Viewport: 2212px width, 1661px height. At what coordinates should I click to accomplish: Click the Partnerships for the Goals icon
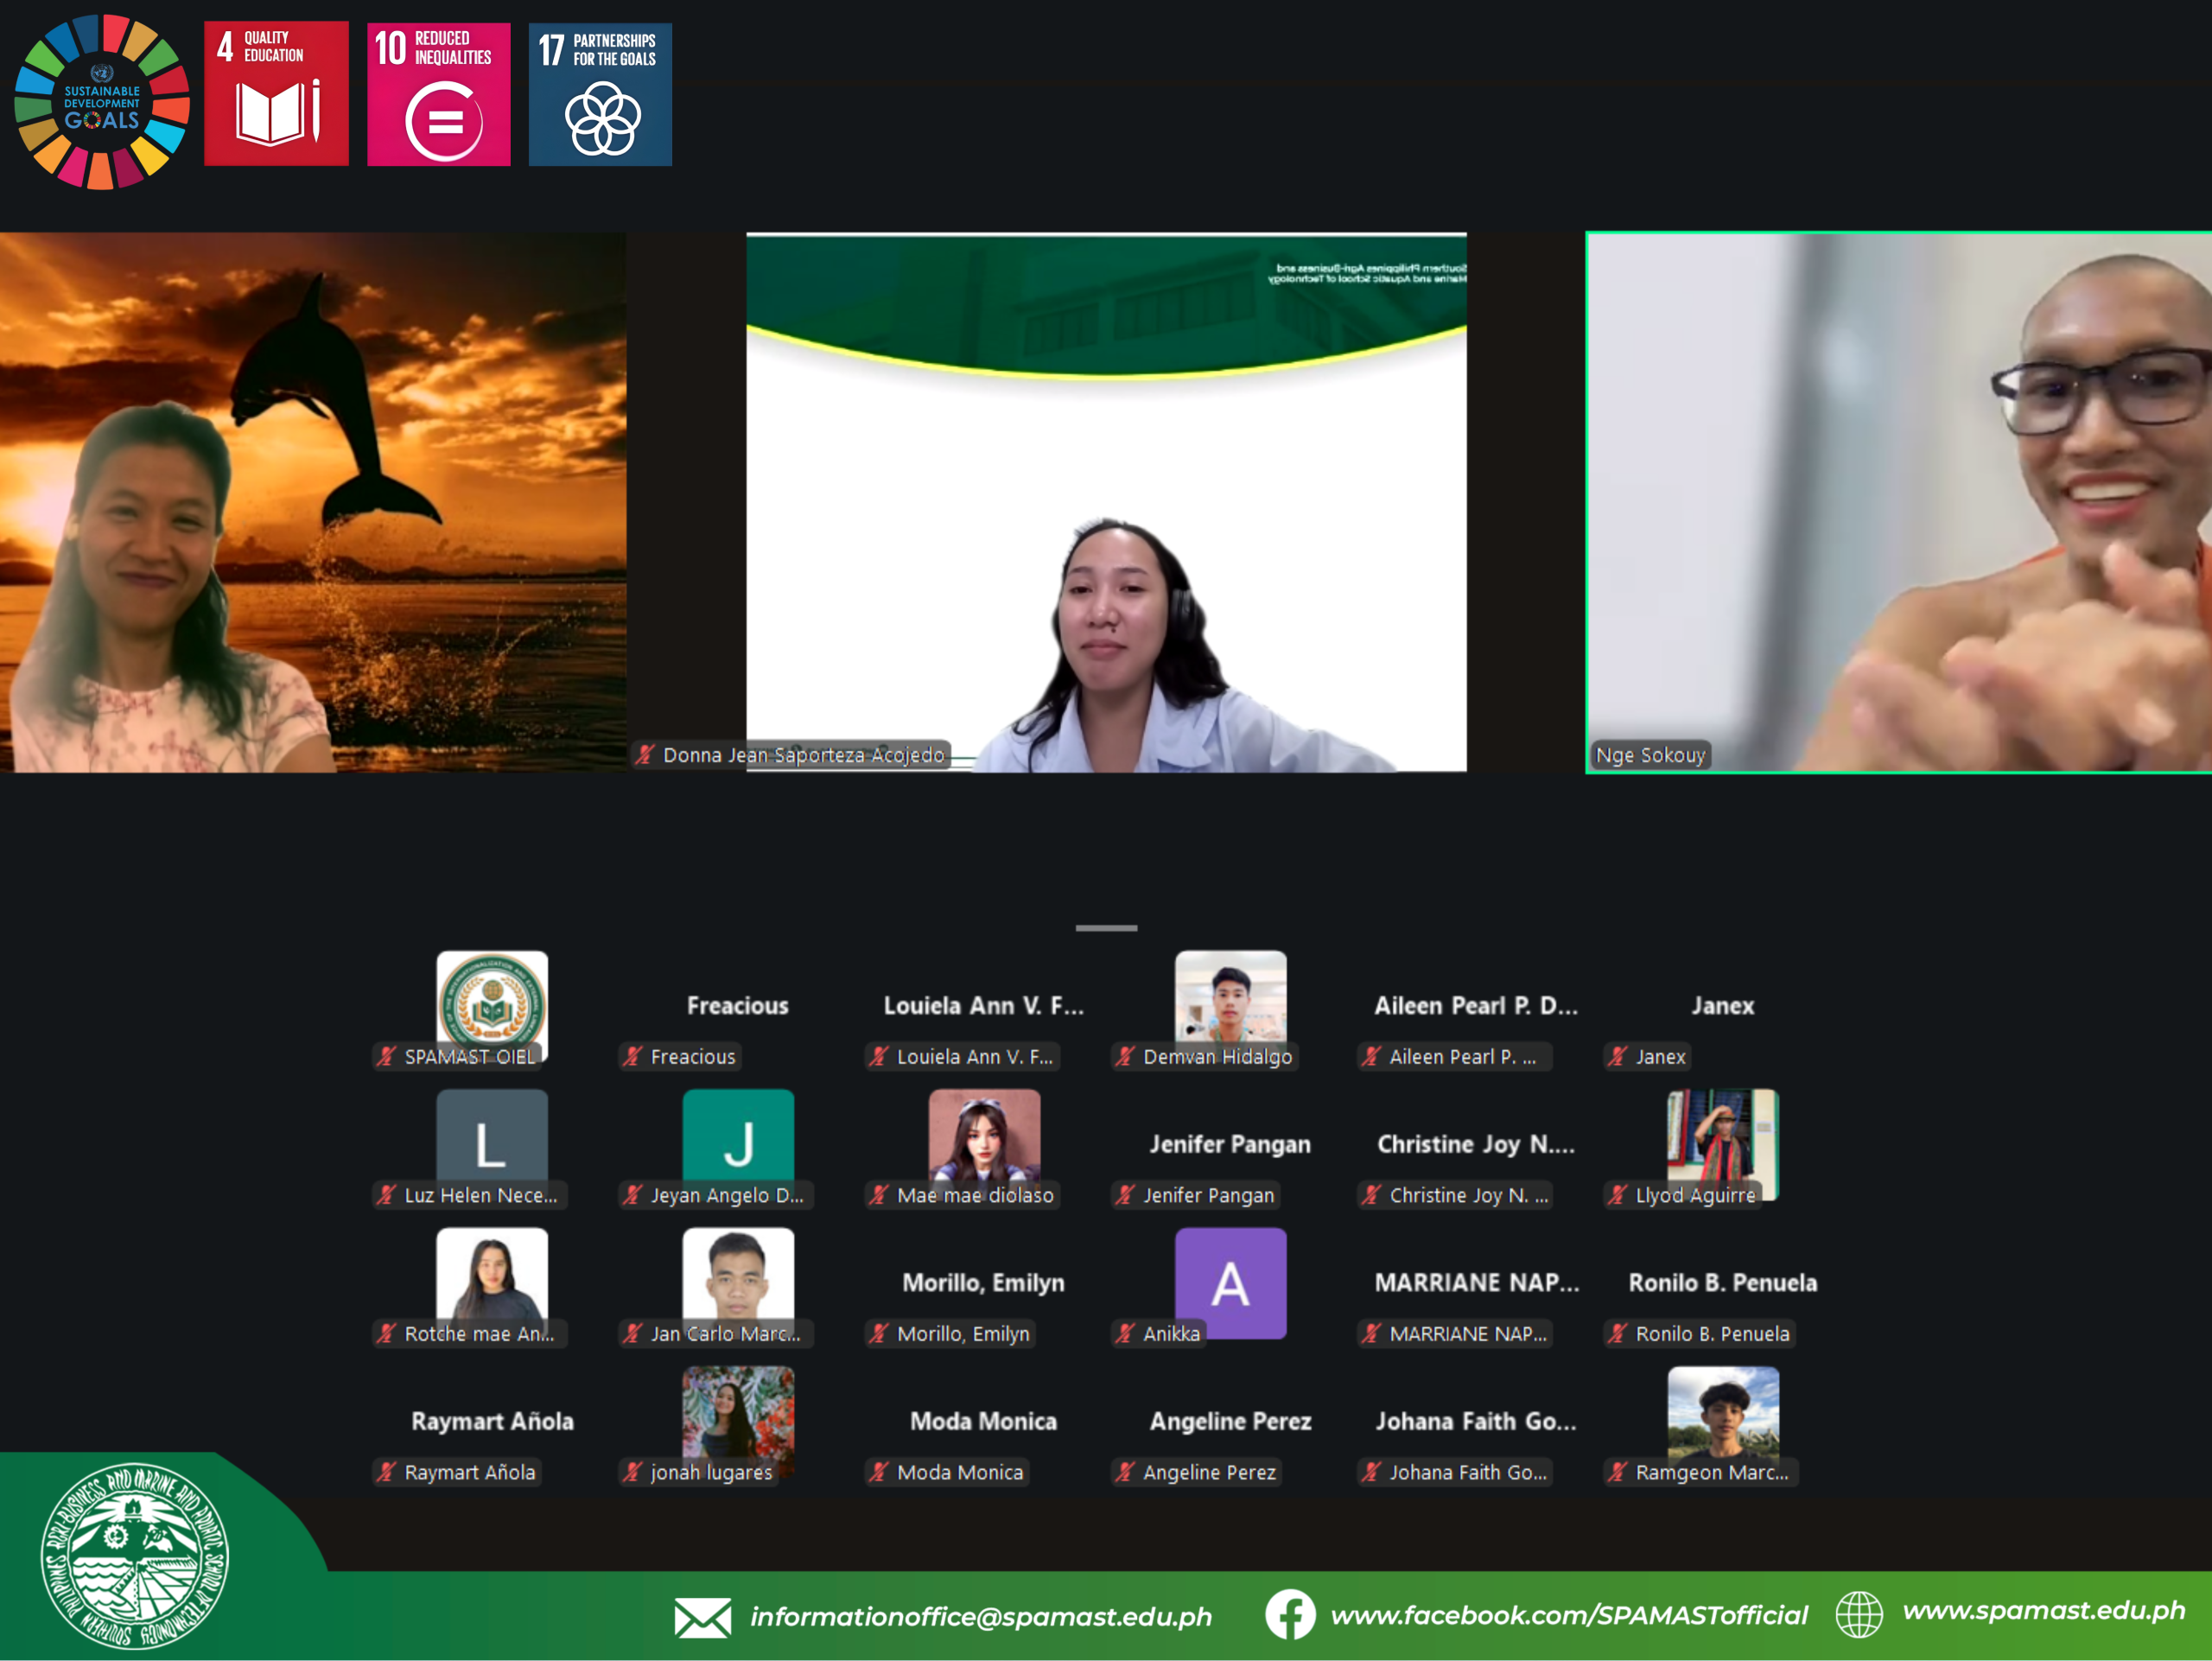tap(600, 93)
